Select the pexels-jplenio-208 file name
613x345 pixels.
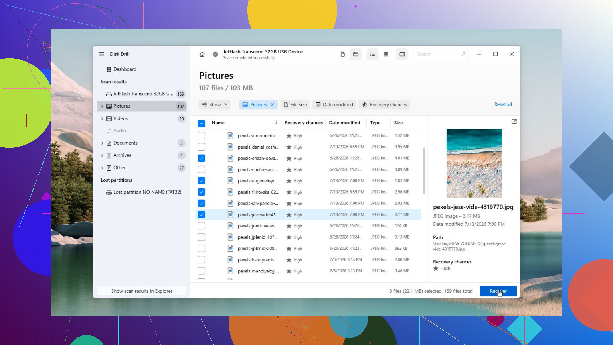[x=258, y=249]
